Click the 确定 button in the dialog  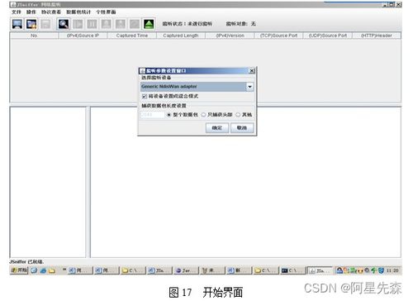(x=217, y=128)
